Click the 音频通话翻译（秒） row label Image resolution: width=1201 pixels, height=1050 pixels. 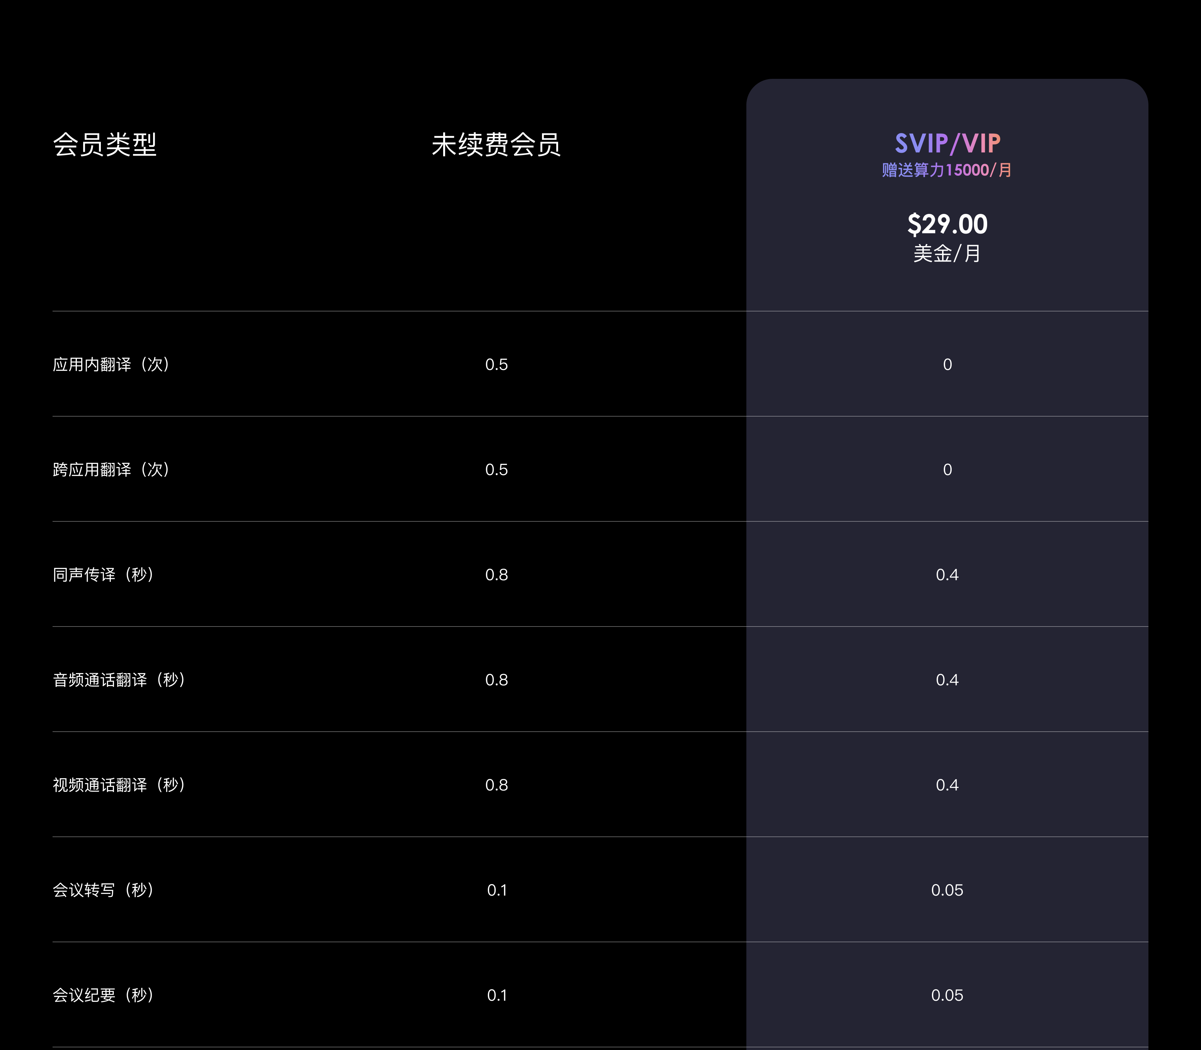tap(120, 680)
